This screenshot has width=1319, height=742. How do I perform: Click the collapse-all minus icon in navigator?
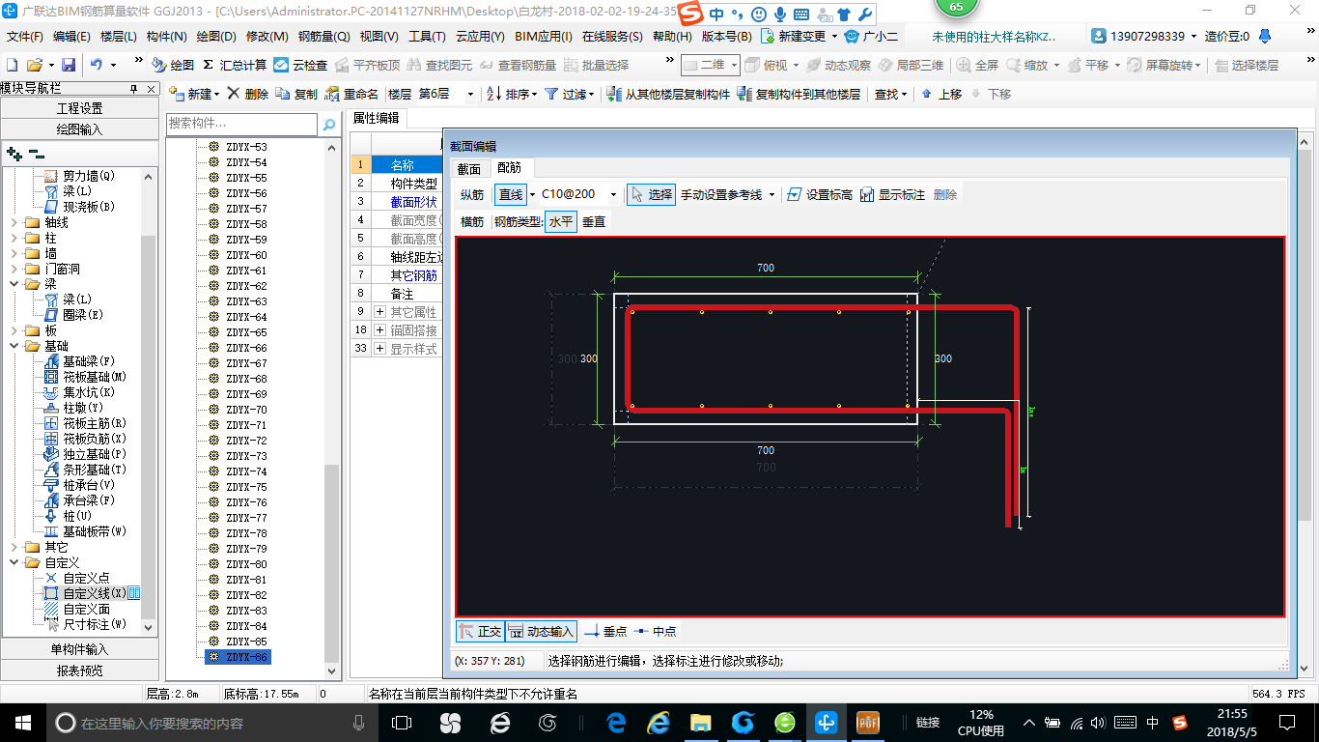(x=37, y=154)
